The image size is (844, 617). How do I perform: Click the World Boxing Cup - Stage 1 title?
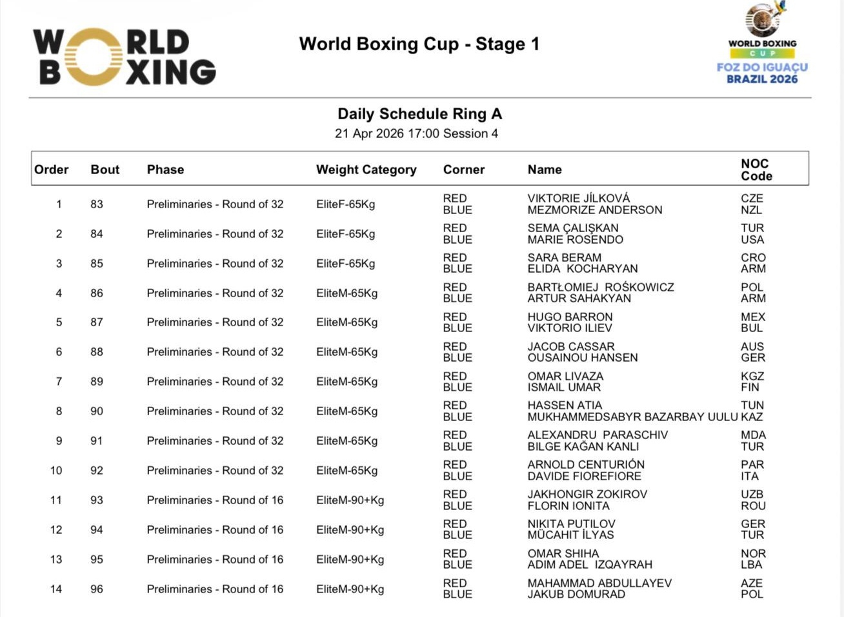pyautogui.click(x=419, y=44)
